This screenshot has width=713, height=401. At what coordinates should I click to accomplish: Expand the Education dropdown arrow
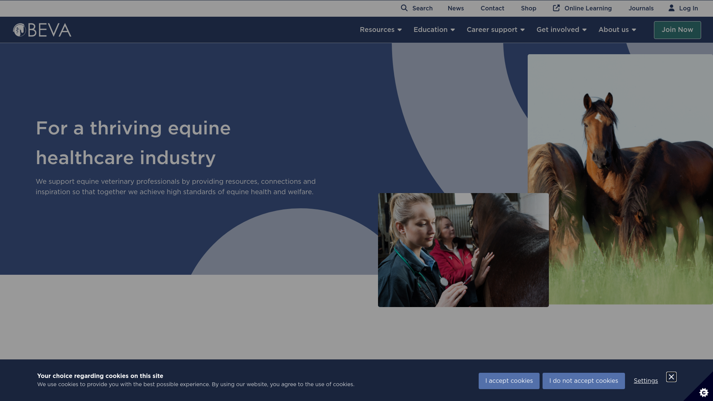coord(453,30)
